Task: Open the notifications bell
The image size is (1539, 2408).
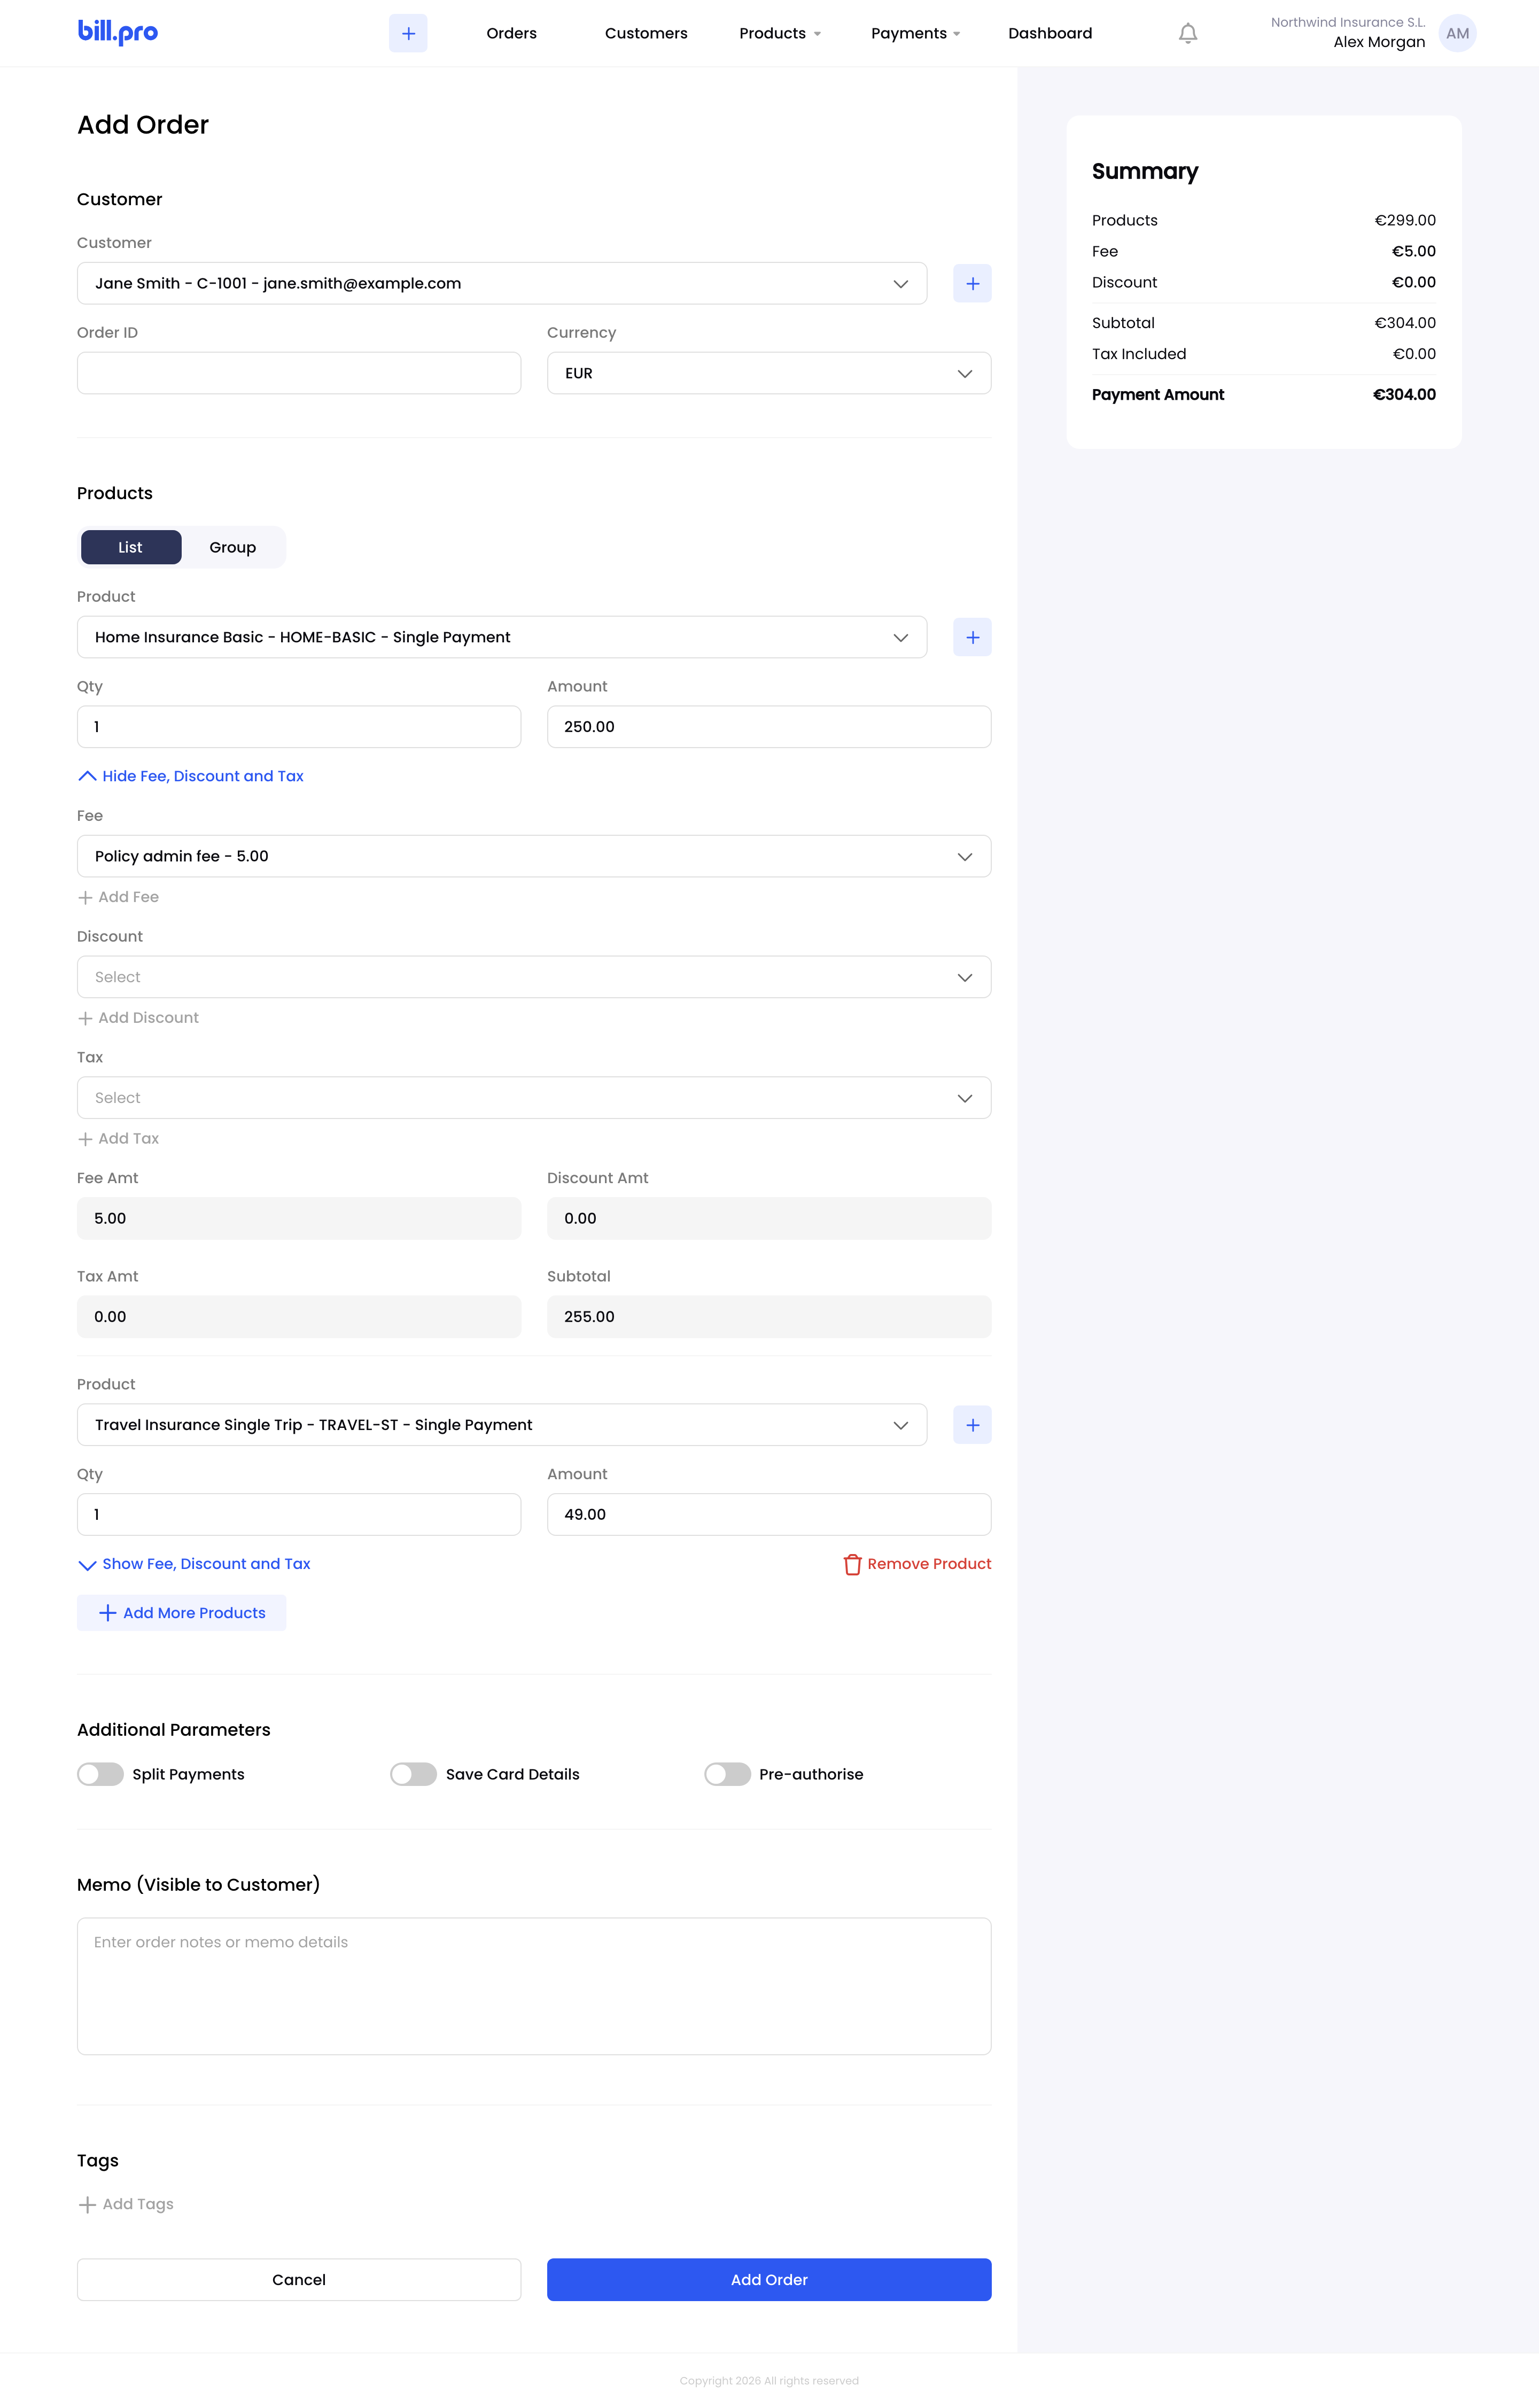Action: pyautogui.click(x=1187, y=33)
